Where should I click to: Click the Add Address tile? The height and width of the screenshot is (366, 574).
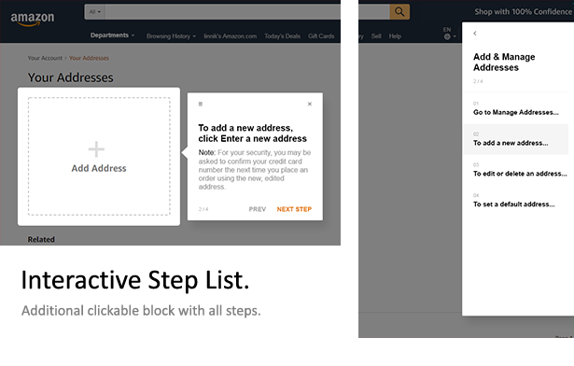pos(99,157)
